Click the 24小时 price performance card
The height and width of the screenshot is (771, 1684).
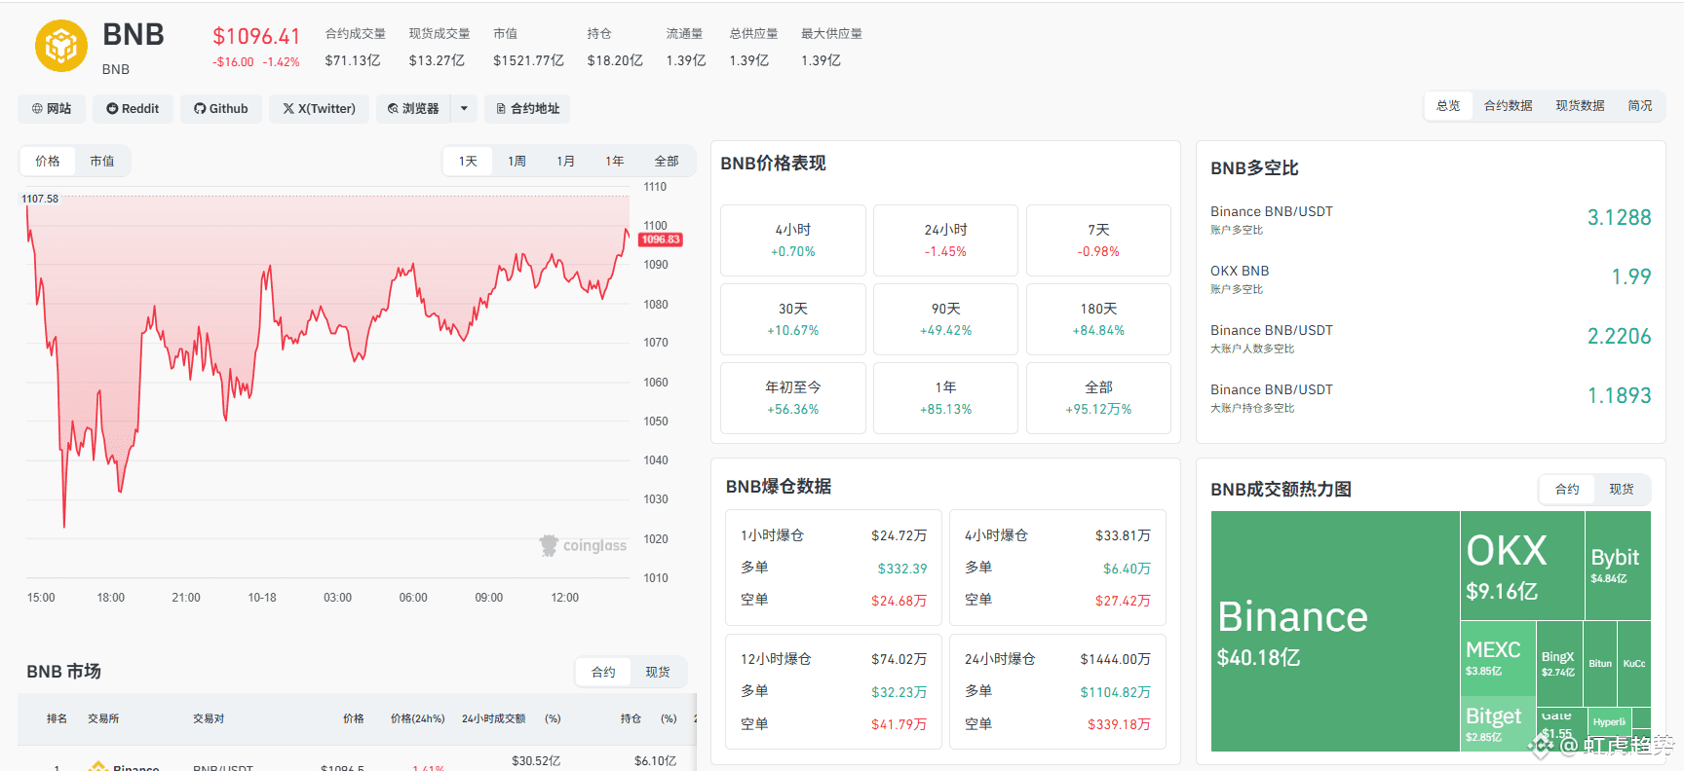pos(945,240)
